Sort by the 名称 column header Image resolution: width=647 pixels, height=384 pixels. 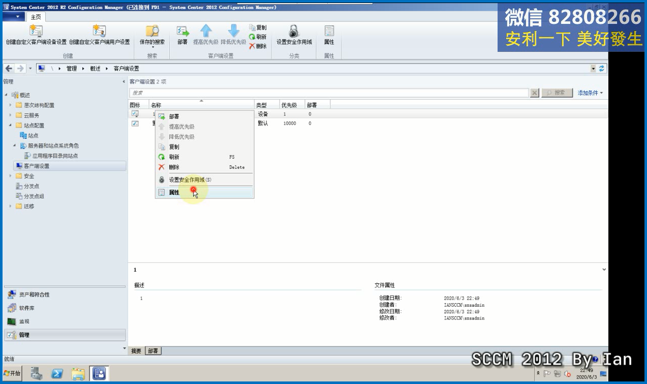tap(201, 105)
